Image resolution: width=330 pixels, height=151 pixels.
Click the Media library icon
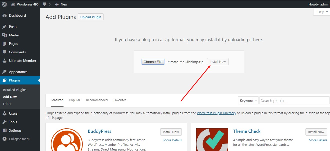(x=4, y=35)
